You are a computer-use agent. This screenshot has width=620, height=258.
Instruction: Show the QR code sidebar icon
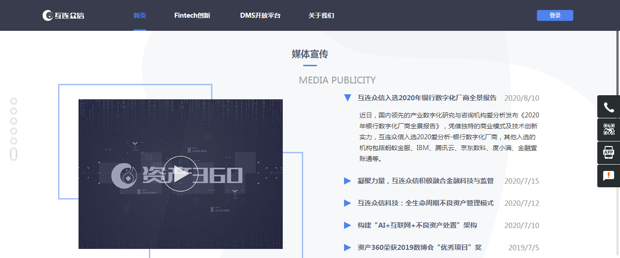pyautogui.click(x=609, y=130)
